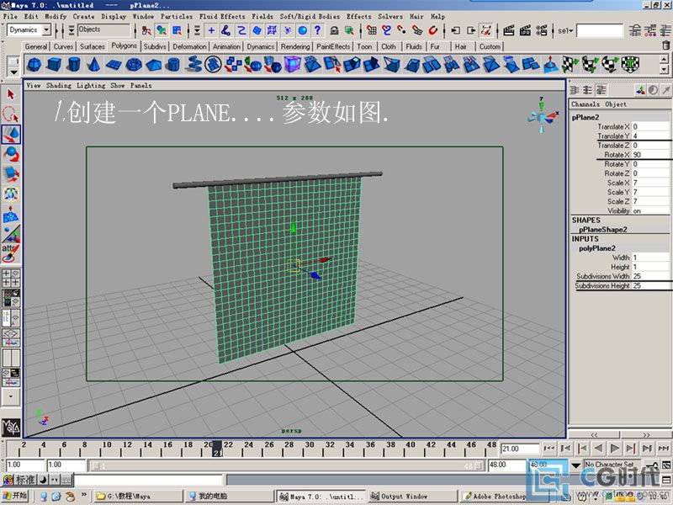673x505 pixels.
Task: Click frame 30 on the time slider
Action: (310, 449)
